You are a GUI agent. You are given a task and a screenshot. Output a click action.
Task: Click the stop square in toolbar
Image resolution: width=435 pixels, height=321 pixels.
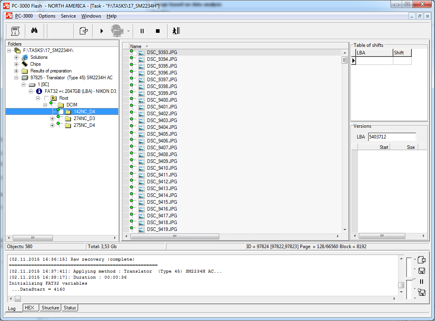coord(158,31)
